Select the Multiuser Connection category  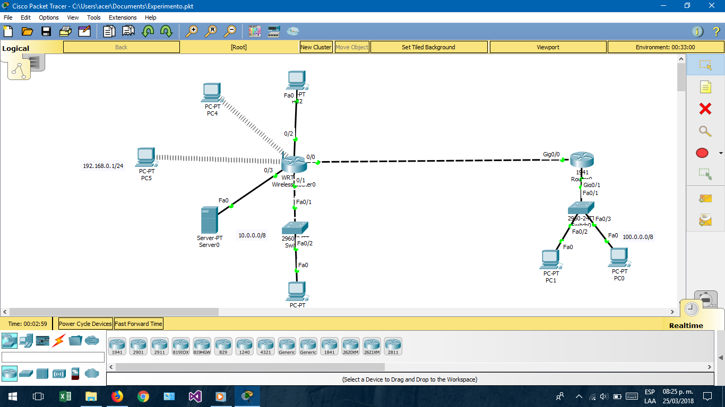click(x=92, y=340)
